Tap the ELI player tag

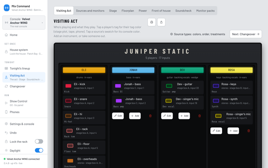click(84, 70)
